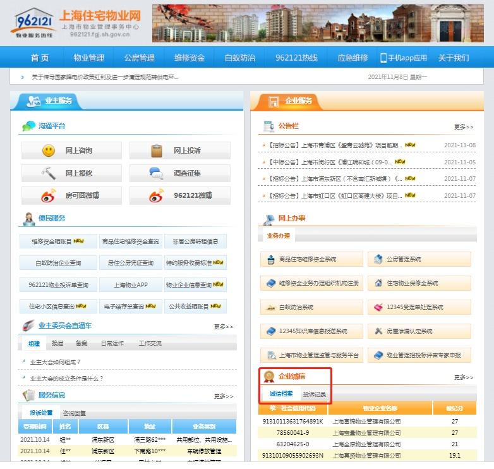
Task: Open the 业主大会如何组成 link
Action: 56,362
